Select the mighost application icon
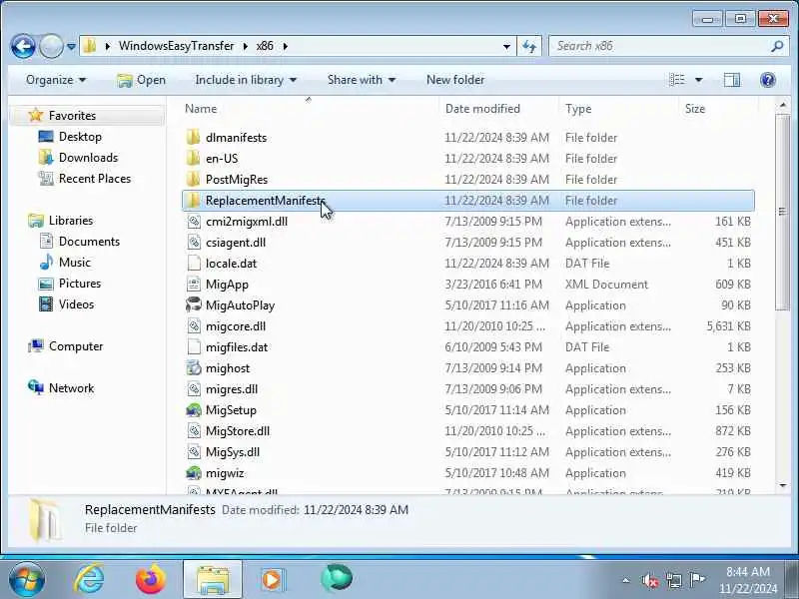This screenshot has height=599, width=799. pos(194,367)
